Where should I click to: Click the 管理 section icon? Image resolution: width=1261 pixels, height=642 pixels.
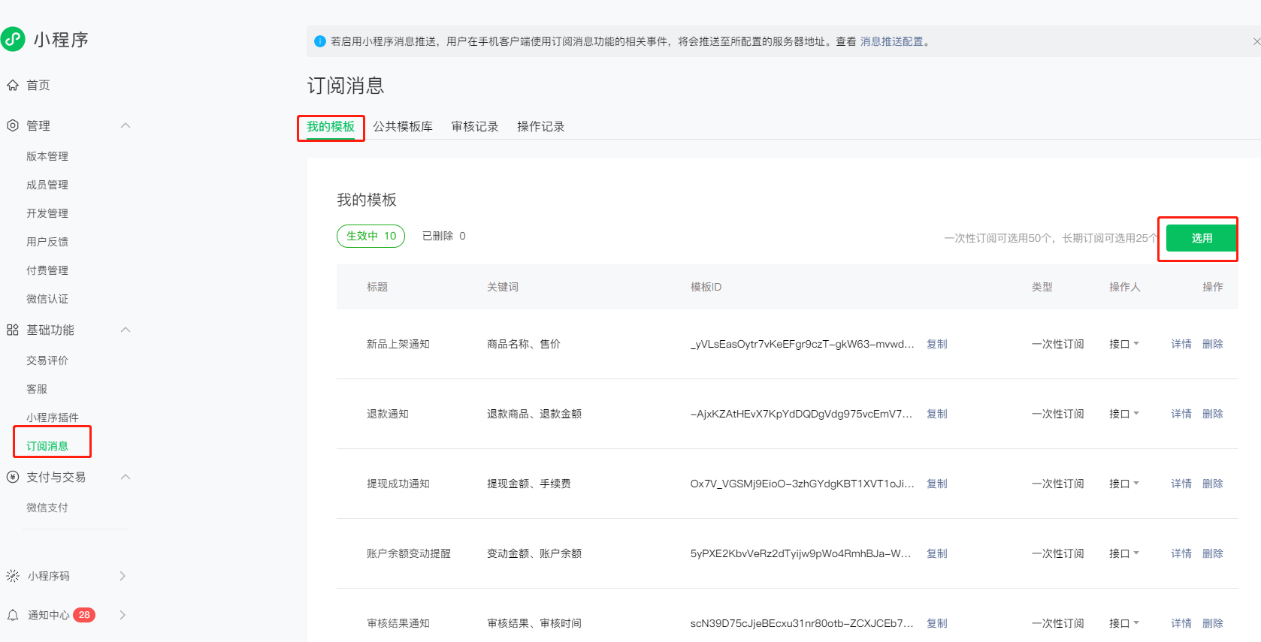click(13, 125)
